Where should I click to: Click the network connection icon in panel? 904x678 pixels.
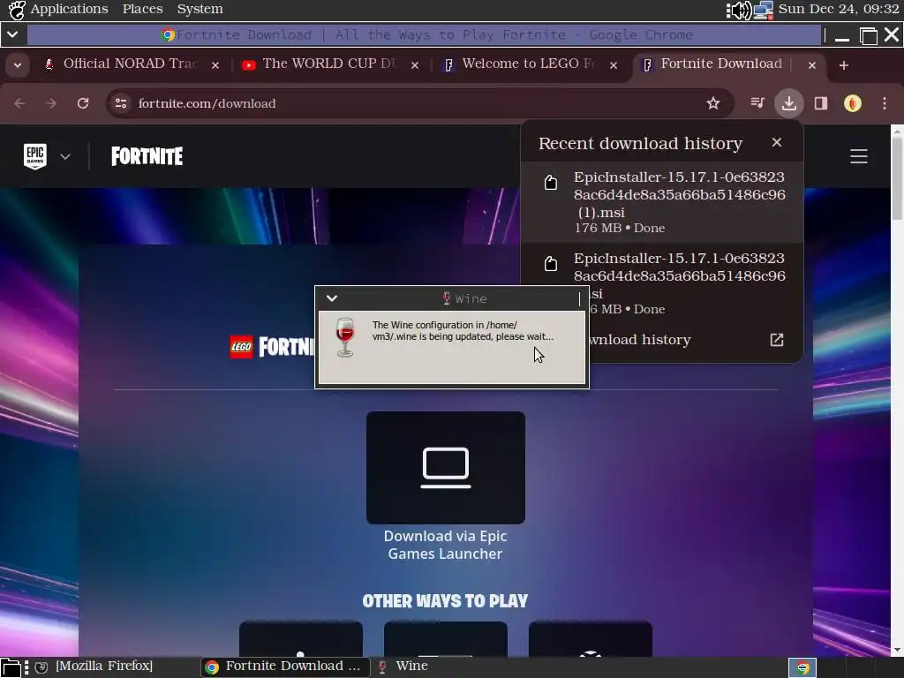764,10
